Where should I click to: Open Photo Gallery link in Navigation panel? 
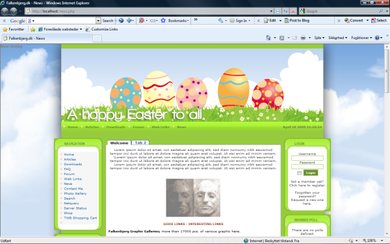pyautogui.click(x=75, y=193)
